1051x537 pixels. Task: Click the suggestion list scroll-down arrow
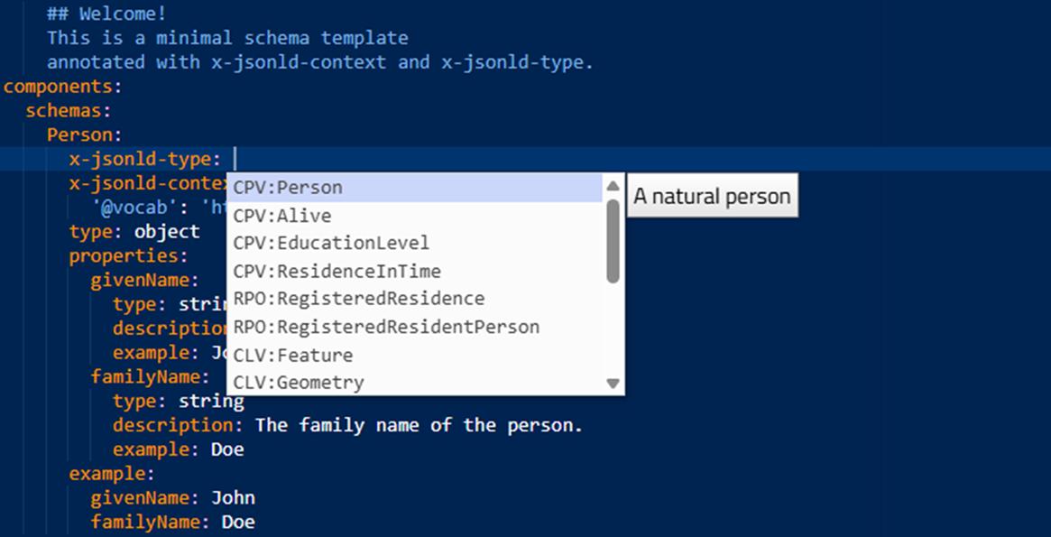pyautogui.click(x=613, y=384)
